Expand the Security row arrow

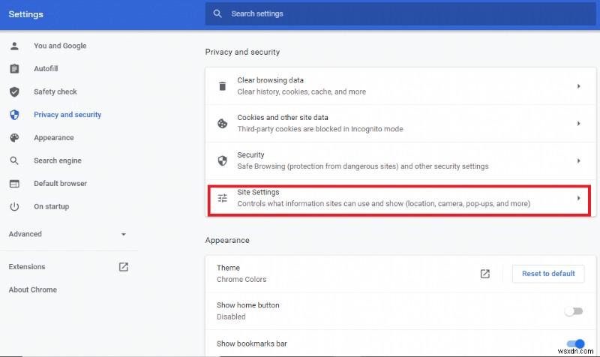coord(578,160)
